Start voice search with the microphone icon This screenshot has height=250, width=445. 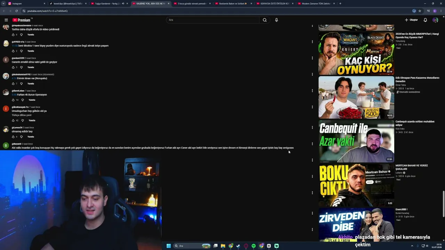276,20
